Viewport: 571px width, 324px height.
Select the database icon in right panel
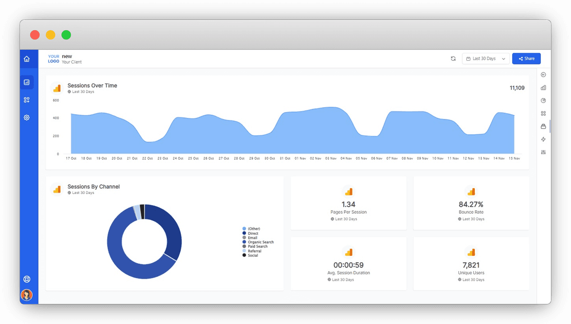click(x=544, y=126)
